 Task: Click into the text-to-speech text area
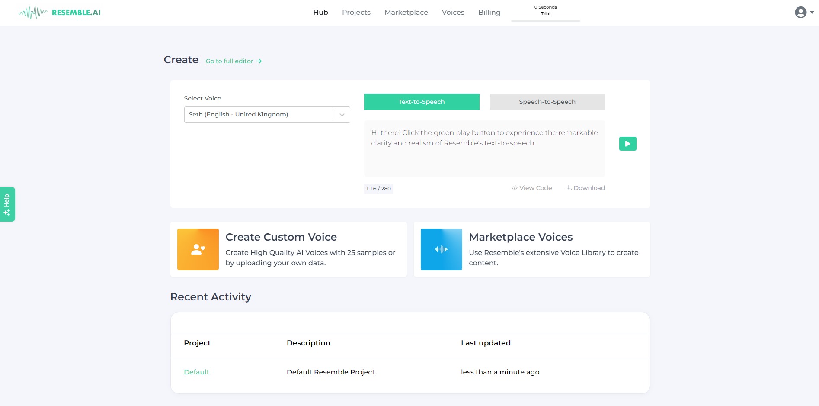click(x=484, y=148)
